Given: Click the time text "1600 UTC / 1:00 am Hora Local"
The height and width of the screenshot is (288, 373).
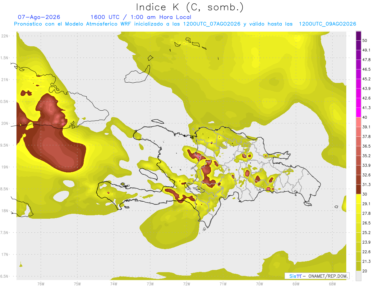Looking at the screenshot, I should (141, 17).
